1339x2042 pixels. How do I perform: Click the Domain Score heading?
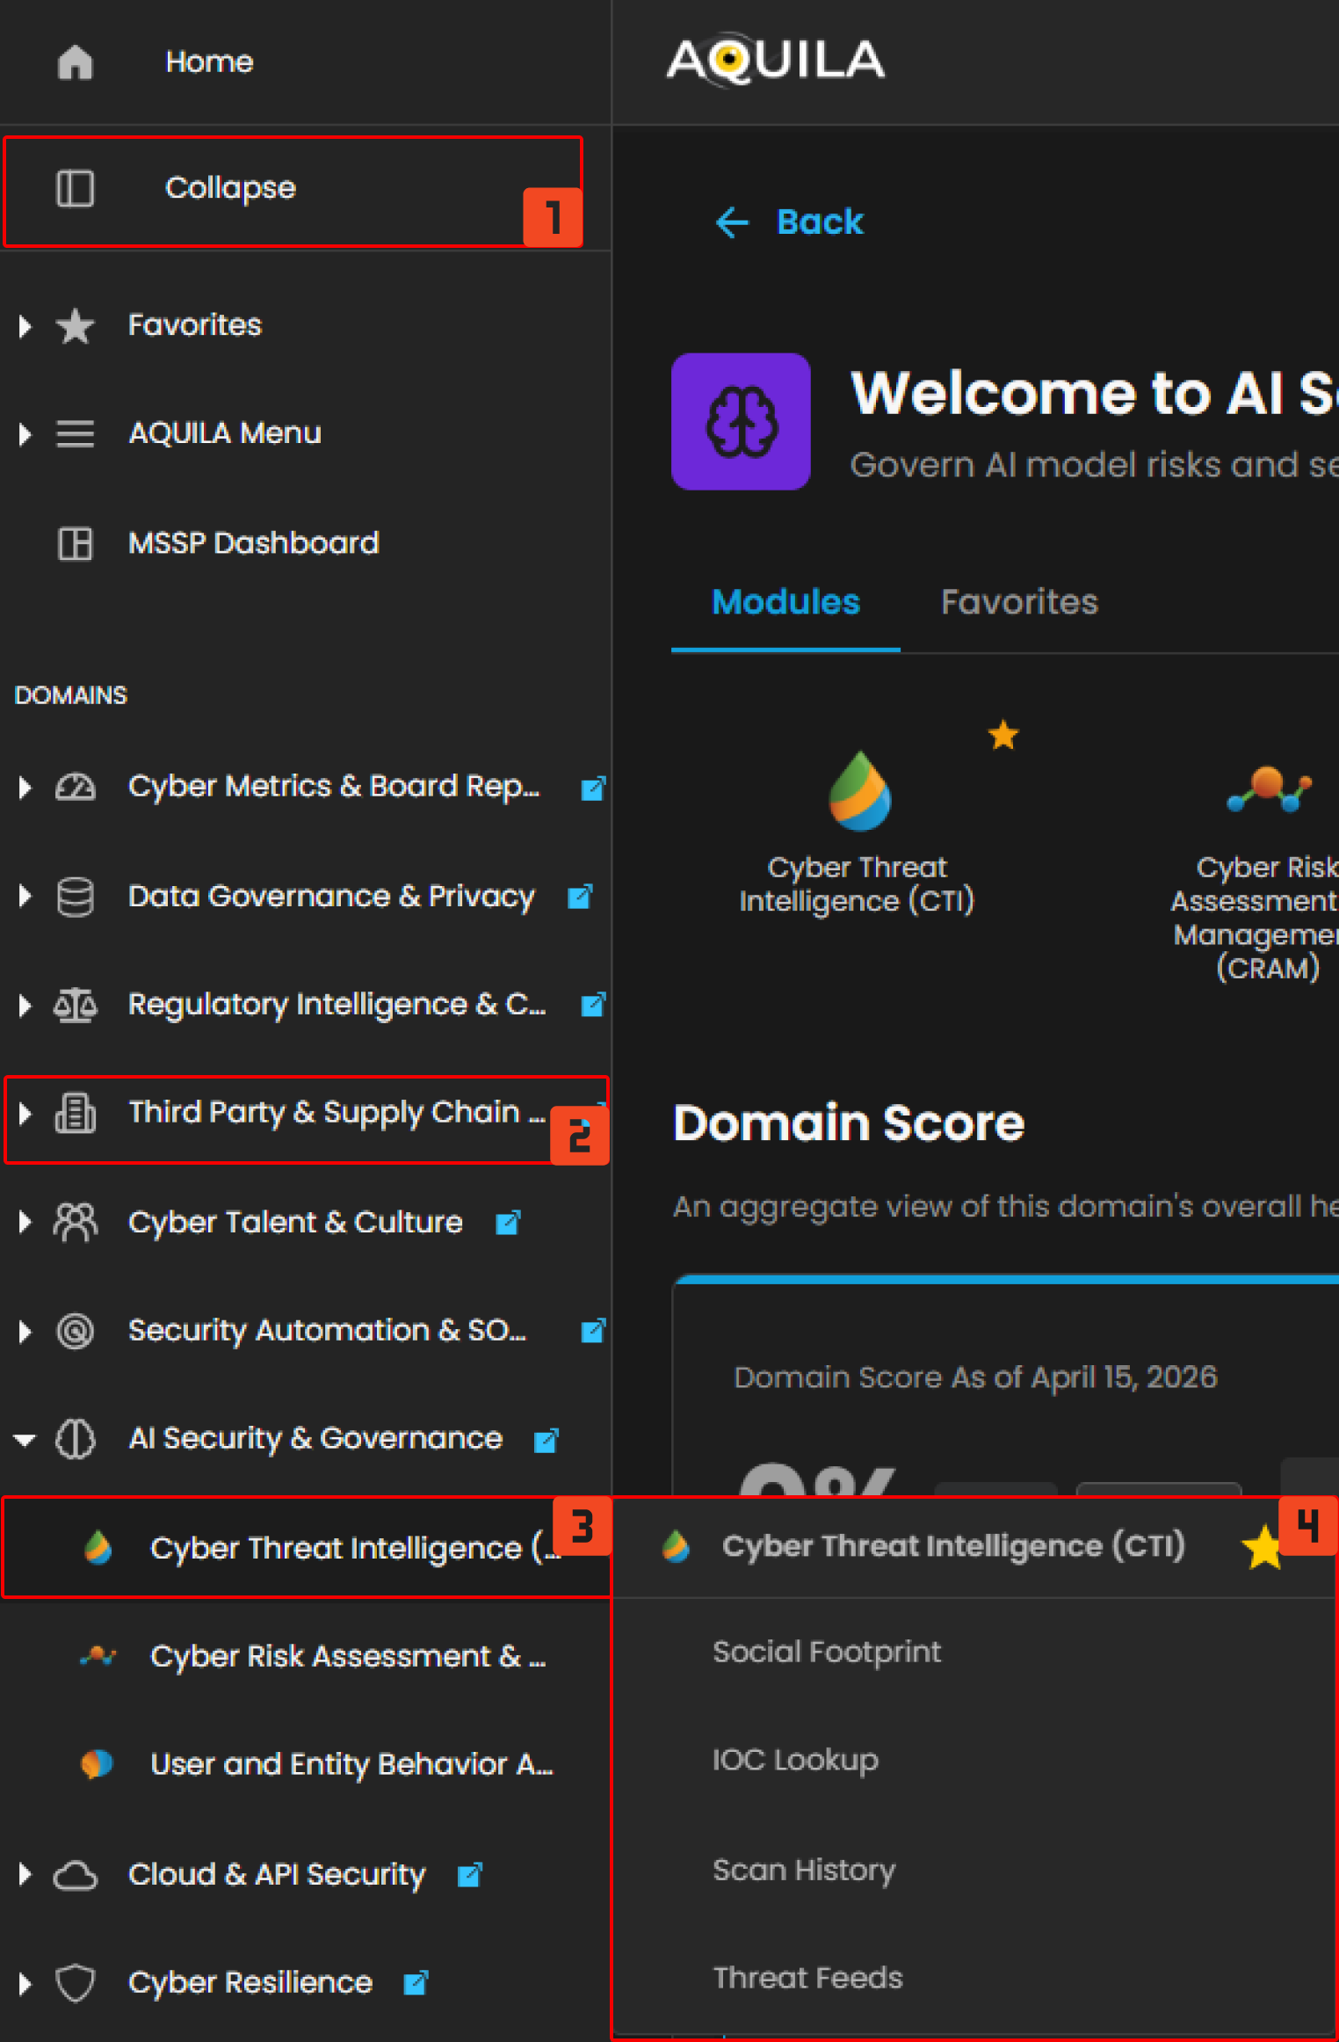pos(849,1123)
